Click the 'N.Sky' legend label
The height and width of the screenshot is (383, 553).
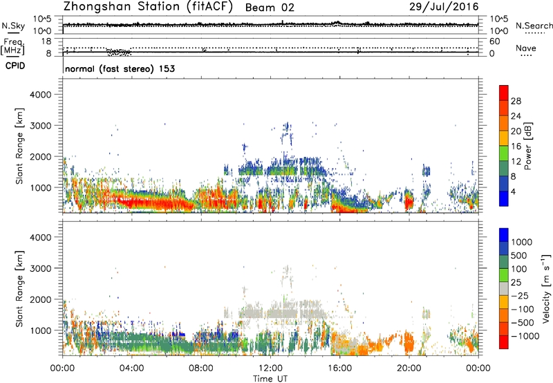click(x=13, y=26)
